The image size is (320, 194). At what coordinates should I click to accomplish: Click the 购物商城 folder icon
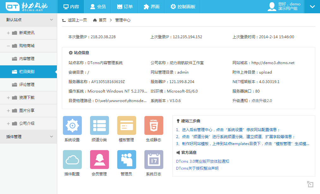click(x=15, y=46)
